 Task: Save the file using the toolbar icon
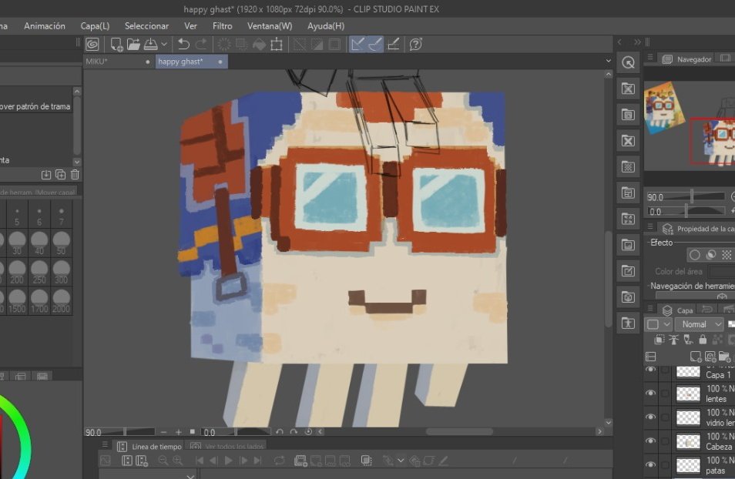[x=150, y=45]
